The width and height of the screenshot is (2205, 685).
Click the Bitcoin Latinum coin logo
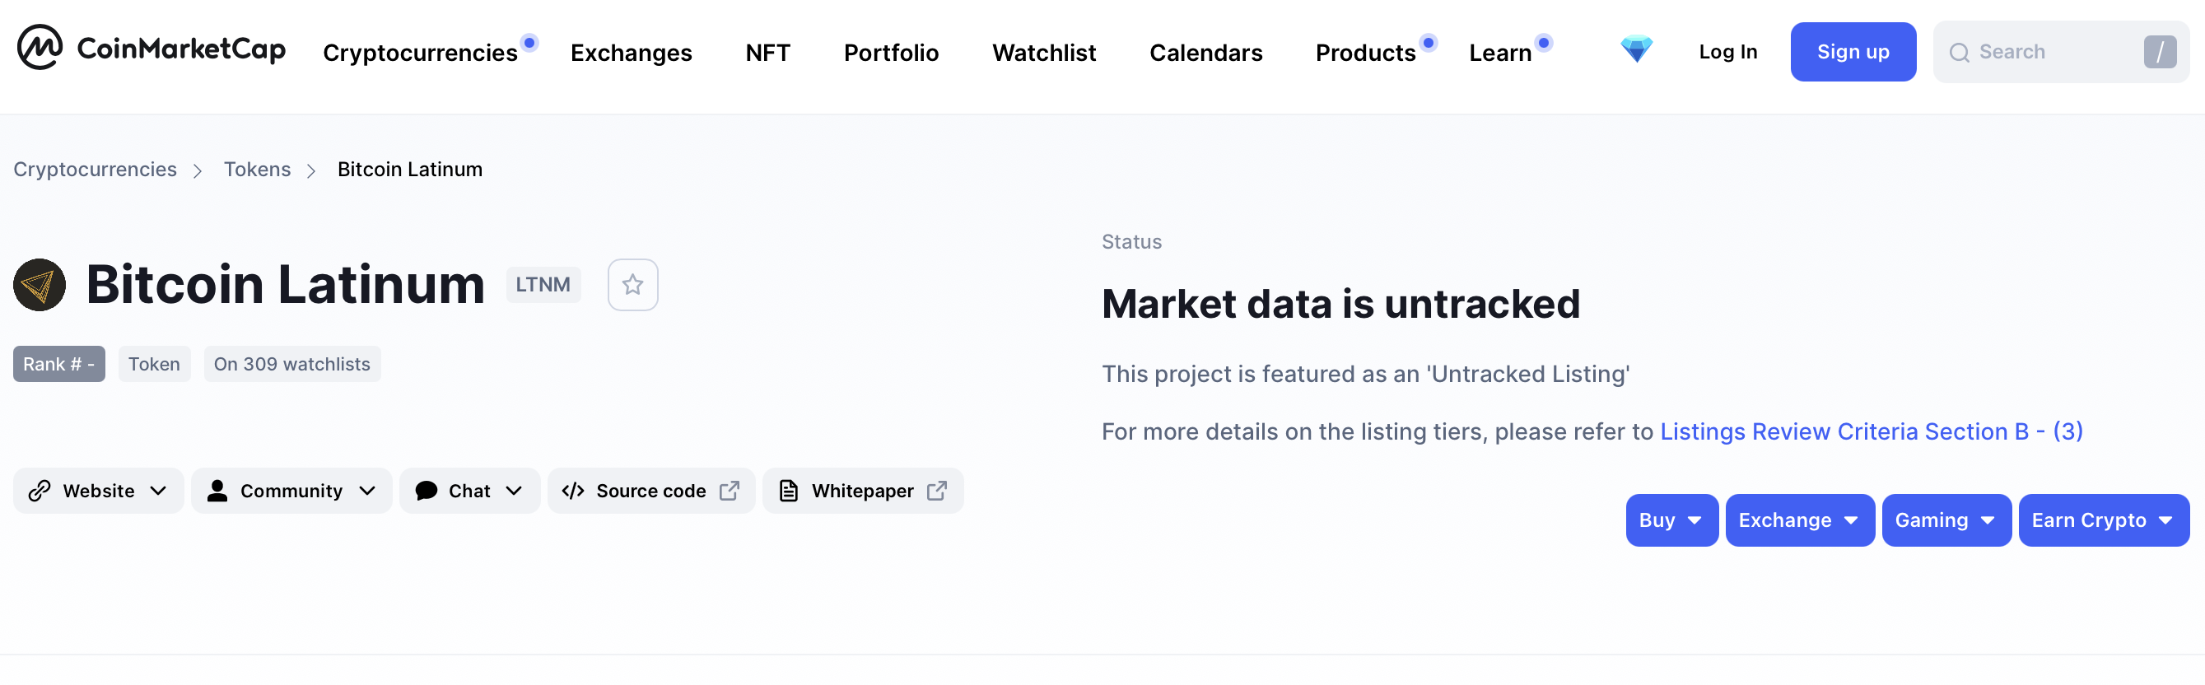click(40, 284)
